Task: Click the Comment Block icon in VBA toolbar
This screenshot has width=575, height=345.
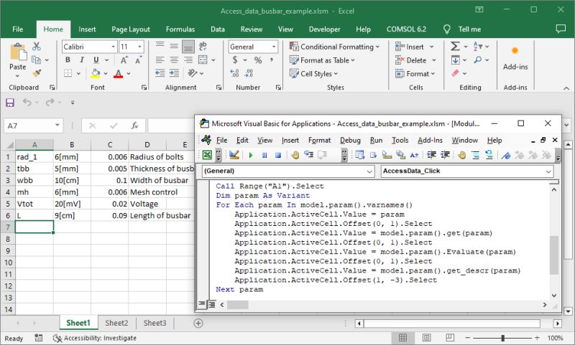Action: (476, 155)
